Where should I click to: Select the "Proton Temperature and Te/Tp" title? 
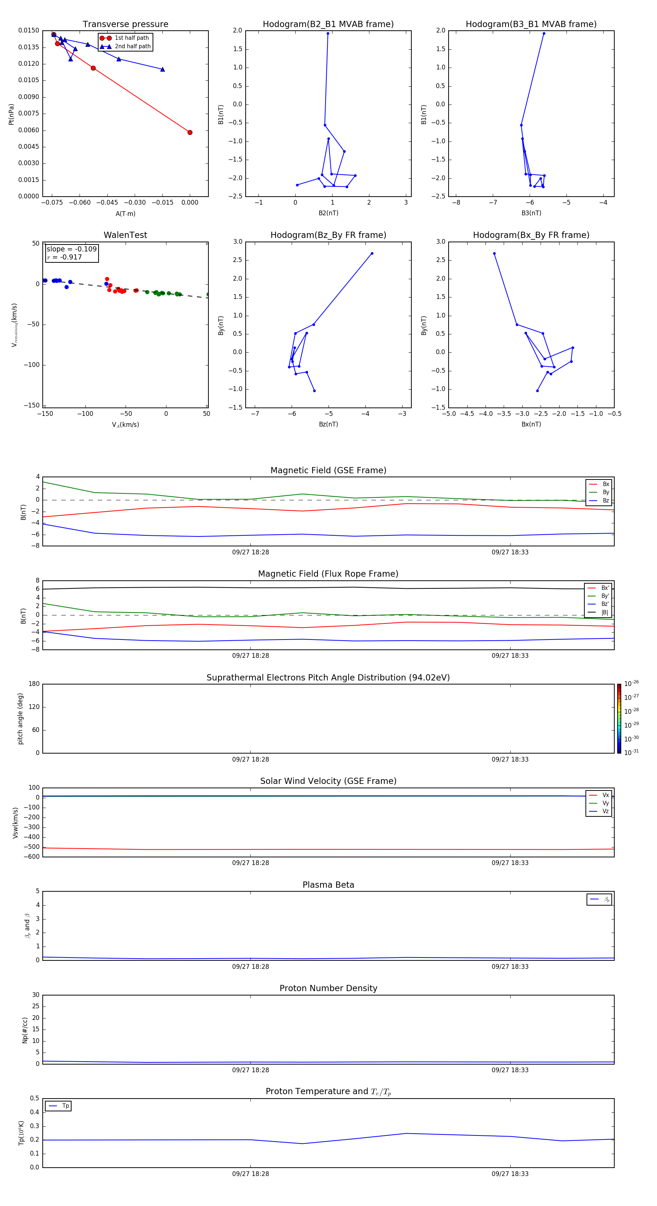click(328, 1092)
